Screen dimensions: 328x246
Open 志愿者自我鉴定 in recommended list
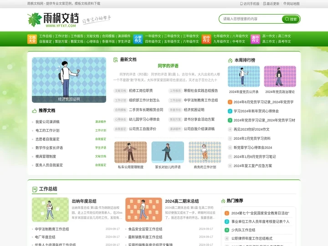pyautogui.click(x=47, y=139)
